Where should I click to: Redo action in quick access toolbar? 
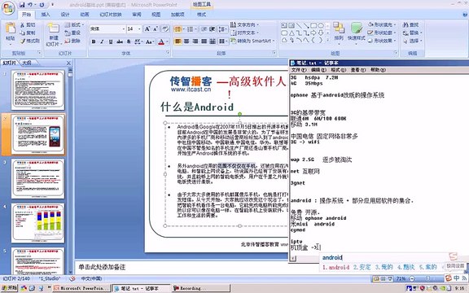coord(42,5)
